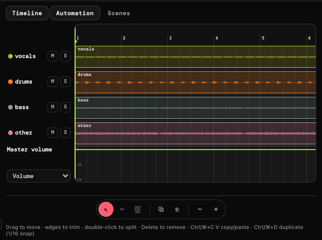Image resolution: width=322 pixels, height=240 pixels.
Task: Mute the drums track
Action: [53, 81]
